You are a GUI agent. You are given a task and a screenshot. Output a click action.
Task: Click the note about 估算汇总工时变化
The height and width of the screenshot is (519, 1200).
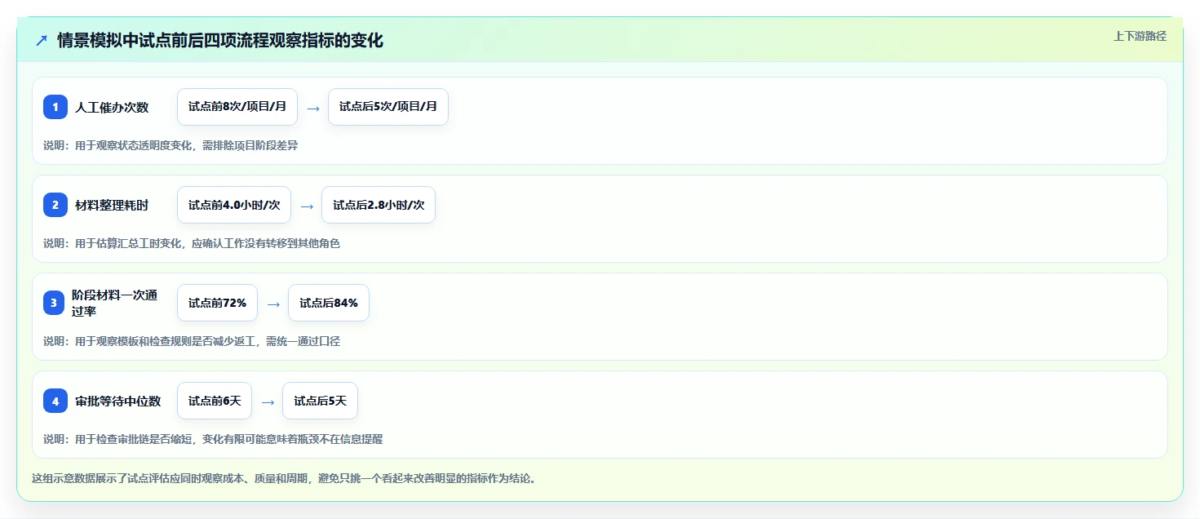click(192, 243)
